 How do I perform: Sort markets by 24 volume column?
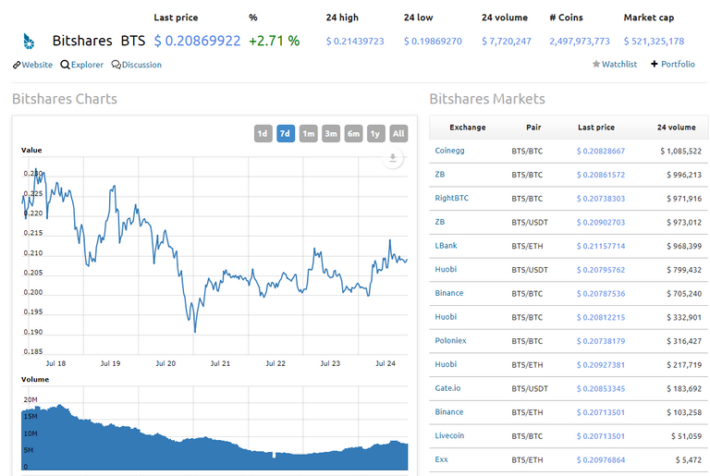tap(676, 128)
